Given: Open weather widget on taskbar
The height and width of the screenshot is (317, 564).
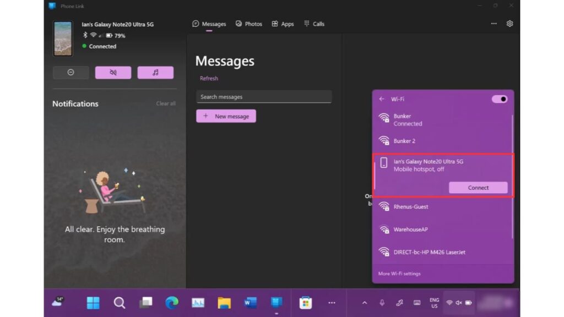Looking at the screenshot, I should click(57, 302).
